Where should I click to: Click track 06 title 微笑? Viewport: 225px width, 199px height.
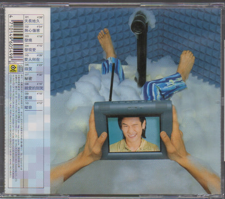pos(29,69)
